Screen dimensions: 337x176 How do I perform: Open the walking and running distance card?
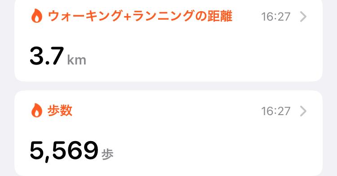click(168, 39)
